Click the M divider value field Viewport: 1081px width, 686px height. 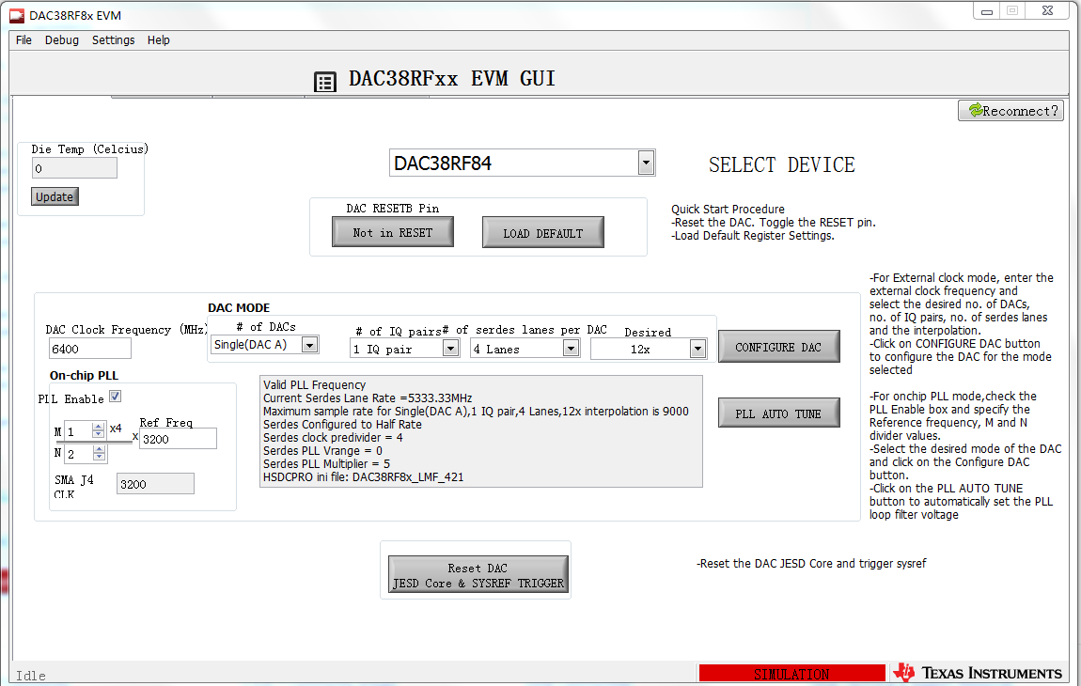[79, 431]
